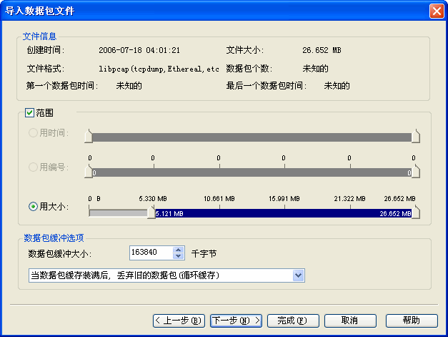Click the light gray excluded part of size slider
Image resolution: width=448 pixels, height=337 pixels.
pos(119,213)
